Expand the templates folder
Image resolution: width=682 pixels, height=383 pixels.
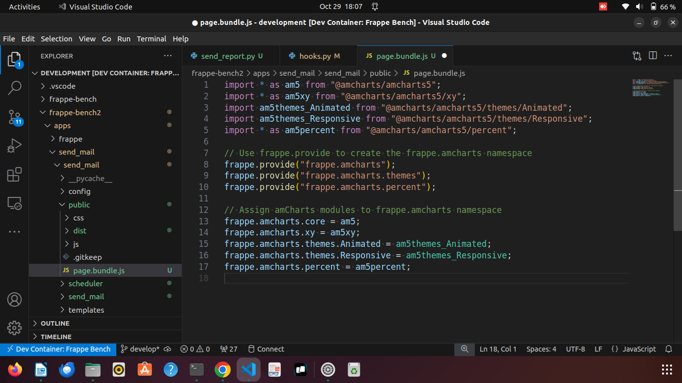105,310
